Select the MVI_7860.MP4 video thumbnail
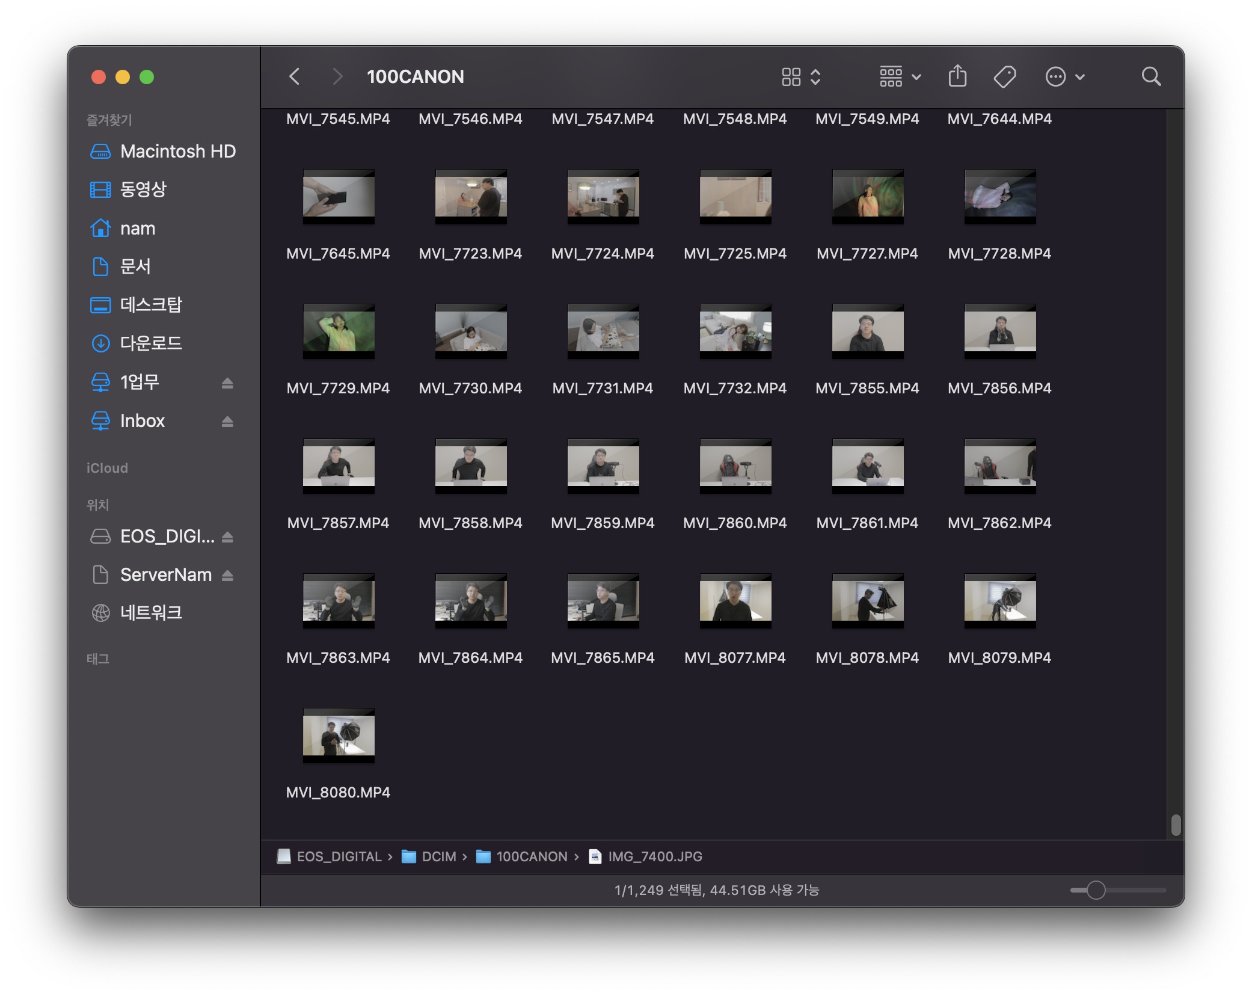The image size is (1252, 996). [x=735, y=466]
